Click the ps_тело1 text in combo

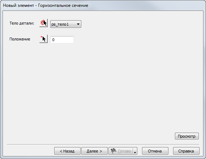(60, 24)
